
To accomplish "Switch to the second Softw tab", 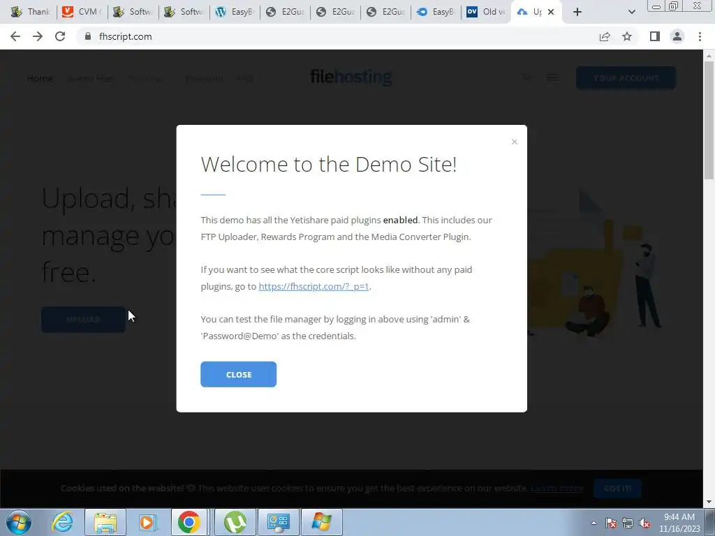I will click(x=184, y=12).
